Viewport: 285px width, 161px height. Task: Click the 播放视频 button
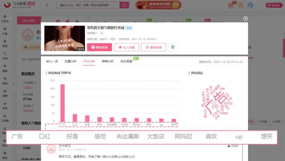tap(99, 47)
